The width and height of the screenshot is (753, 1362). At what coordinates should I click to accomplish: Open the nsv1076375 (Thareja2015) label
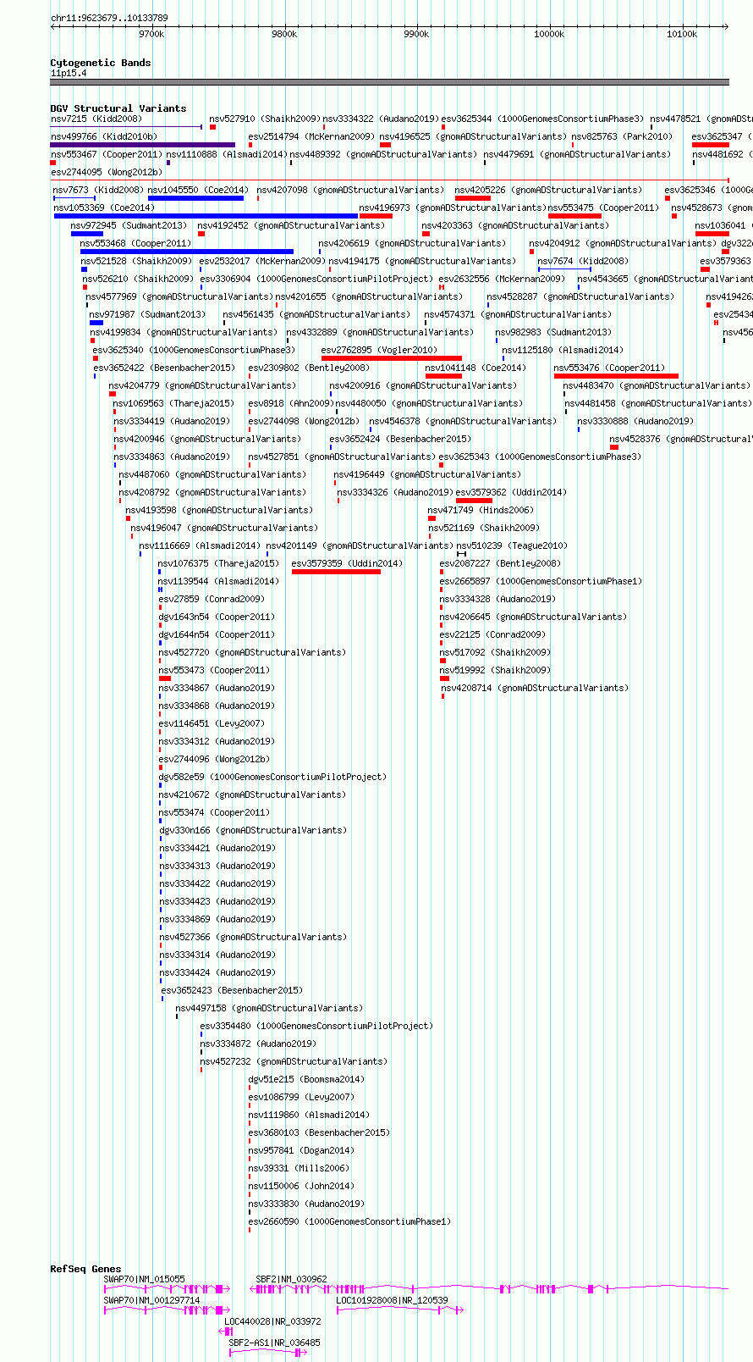click(x=218, y=563)
